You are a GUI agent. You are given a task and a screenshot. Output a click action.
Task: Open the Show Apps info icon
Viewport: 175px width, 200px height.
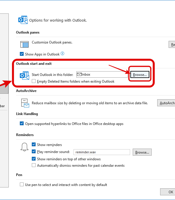[x=62, y=53]
